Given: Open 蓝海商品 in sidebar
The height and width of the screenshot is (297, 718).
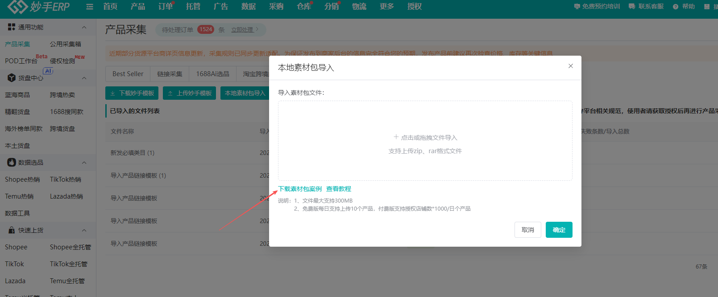Looking at the screenshot, I should coord(17,95).
